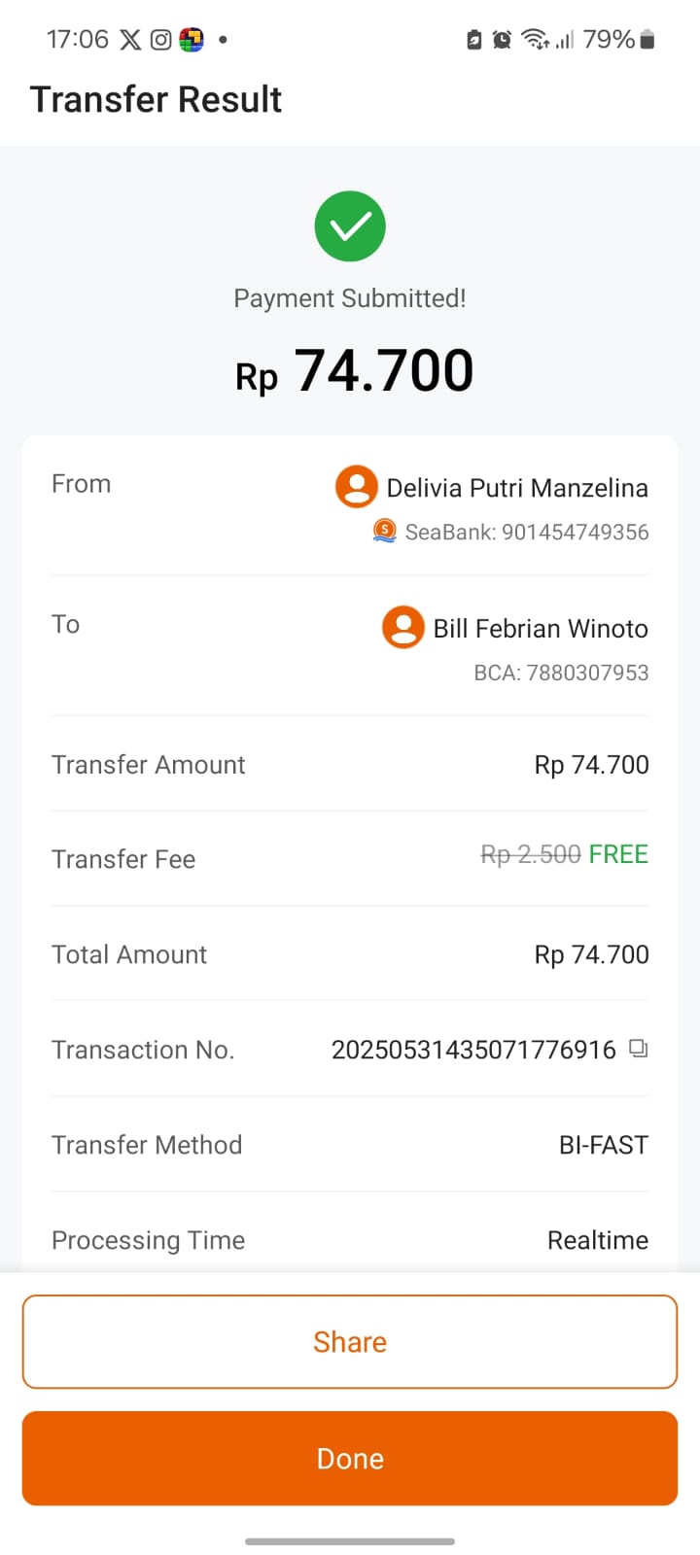Screen dimensions: 700x1555
Task: Tap the bottom home gesture bar
Action: click(x=350, y=1541)
